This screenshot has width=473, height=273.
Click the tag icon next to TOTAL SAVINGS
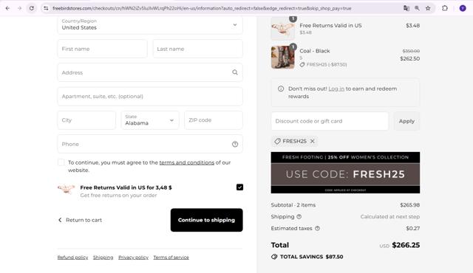274,257
